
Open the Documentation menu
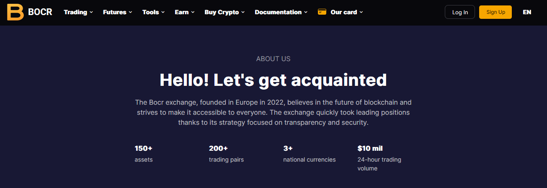278,12
